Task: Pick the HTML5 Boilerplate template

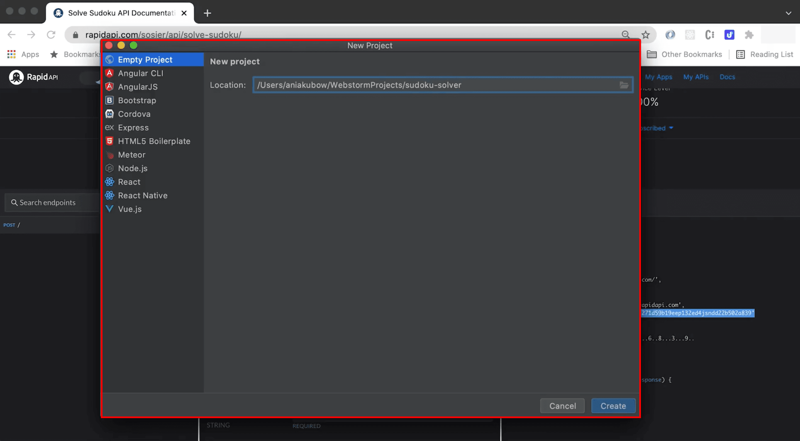Action: (153, 141)
